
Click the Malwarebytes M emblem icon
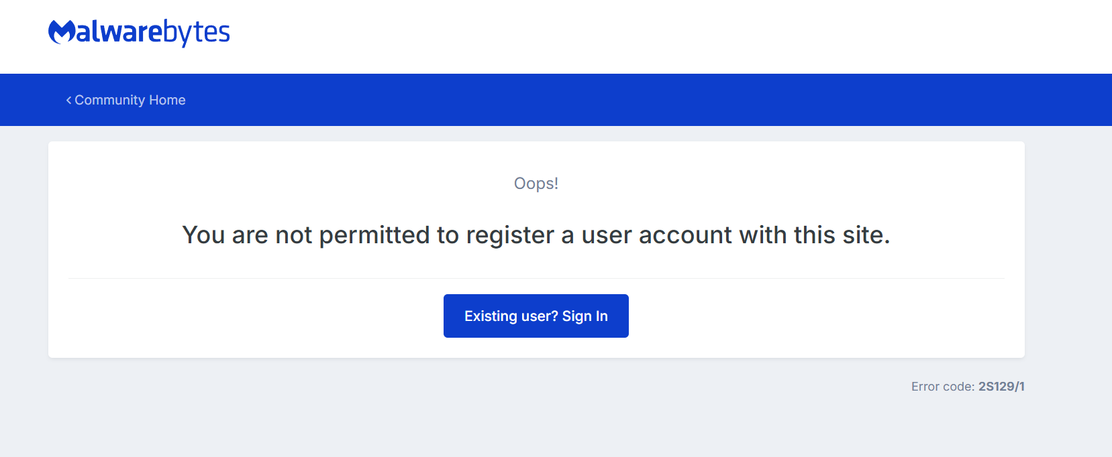62,31
